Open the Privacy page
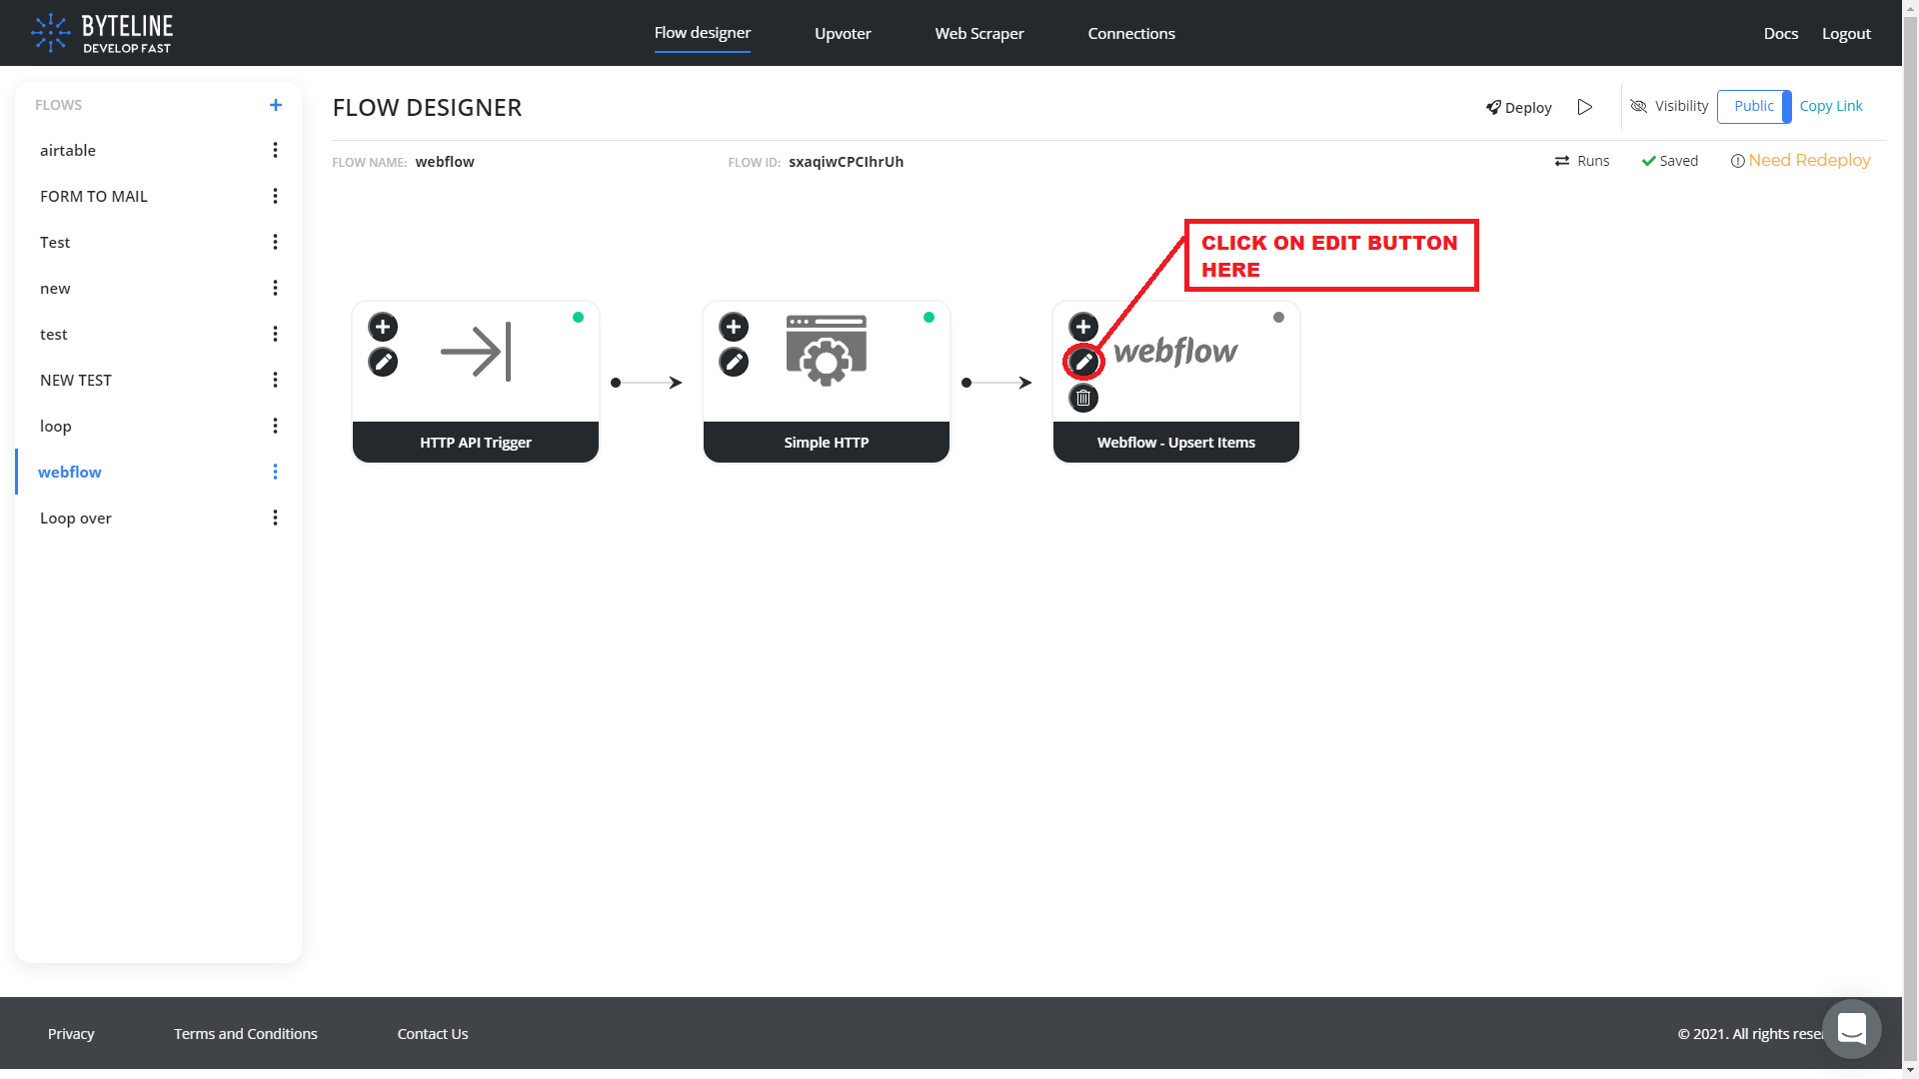Screen dimensions: 1919x1079 point(71,1033)
